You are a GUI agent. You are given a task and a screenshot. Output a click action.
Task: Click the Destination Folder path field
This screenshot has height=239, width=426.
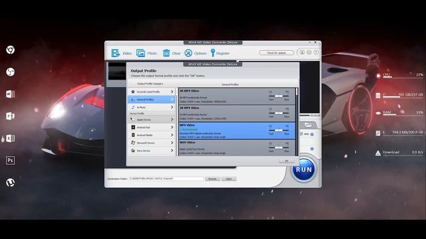point(166,179)
